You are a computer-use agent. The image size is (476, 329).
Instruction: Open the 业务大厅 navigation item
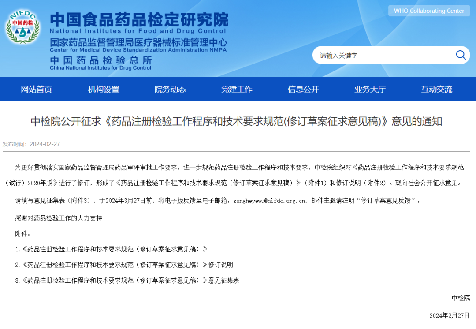click(x=370, y=90)
